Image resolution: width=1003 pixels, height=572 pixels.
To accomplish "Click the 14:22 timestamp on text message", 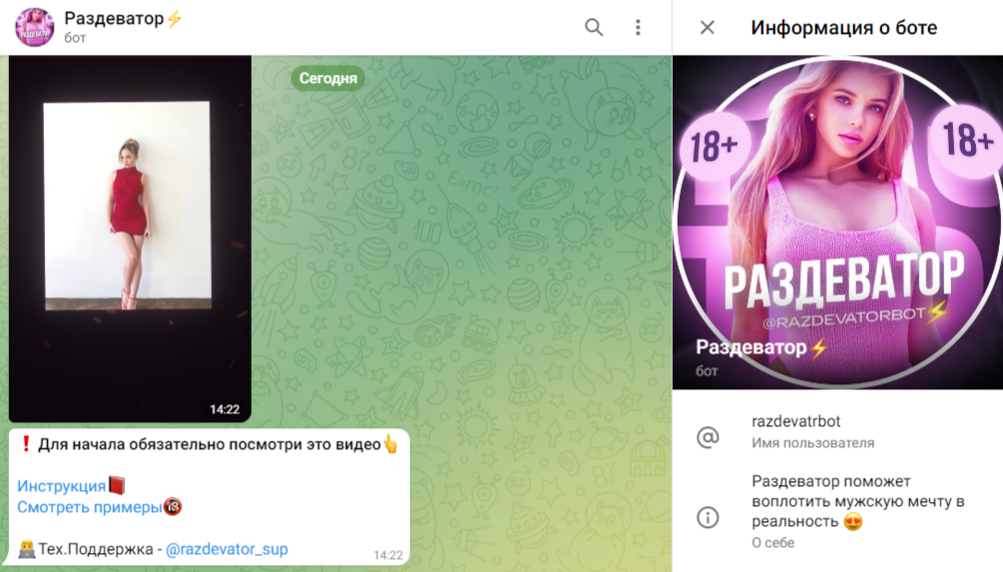I will pos(388,555).
